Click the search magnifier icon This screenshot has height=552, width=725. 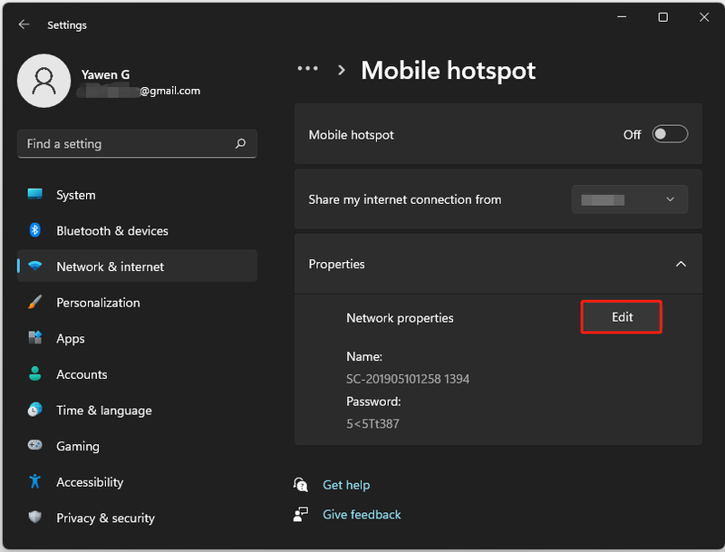[x=240, y=143]
